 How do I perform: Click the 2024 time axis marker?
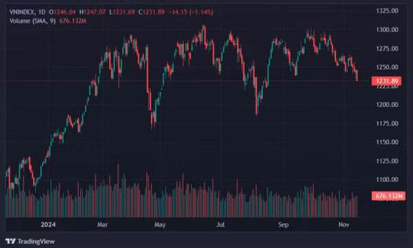point(48,225)
